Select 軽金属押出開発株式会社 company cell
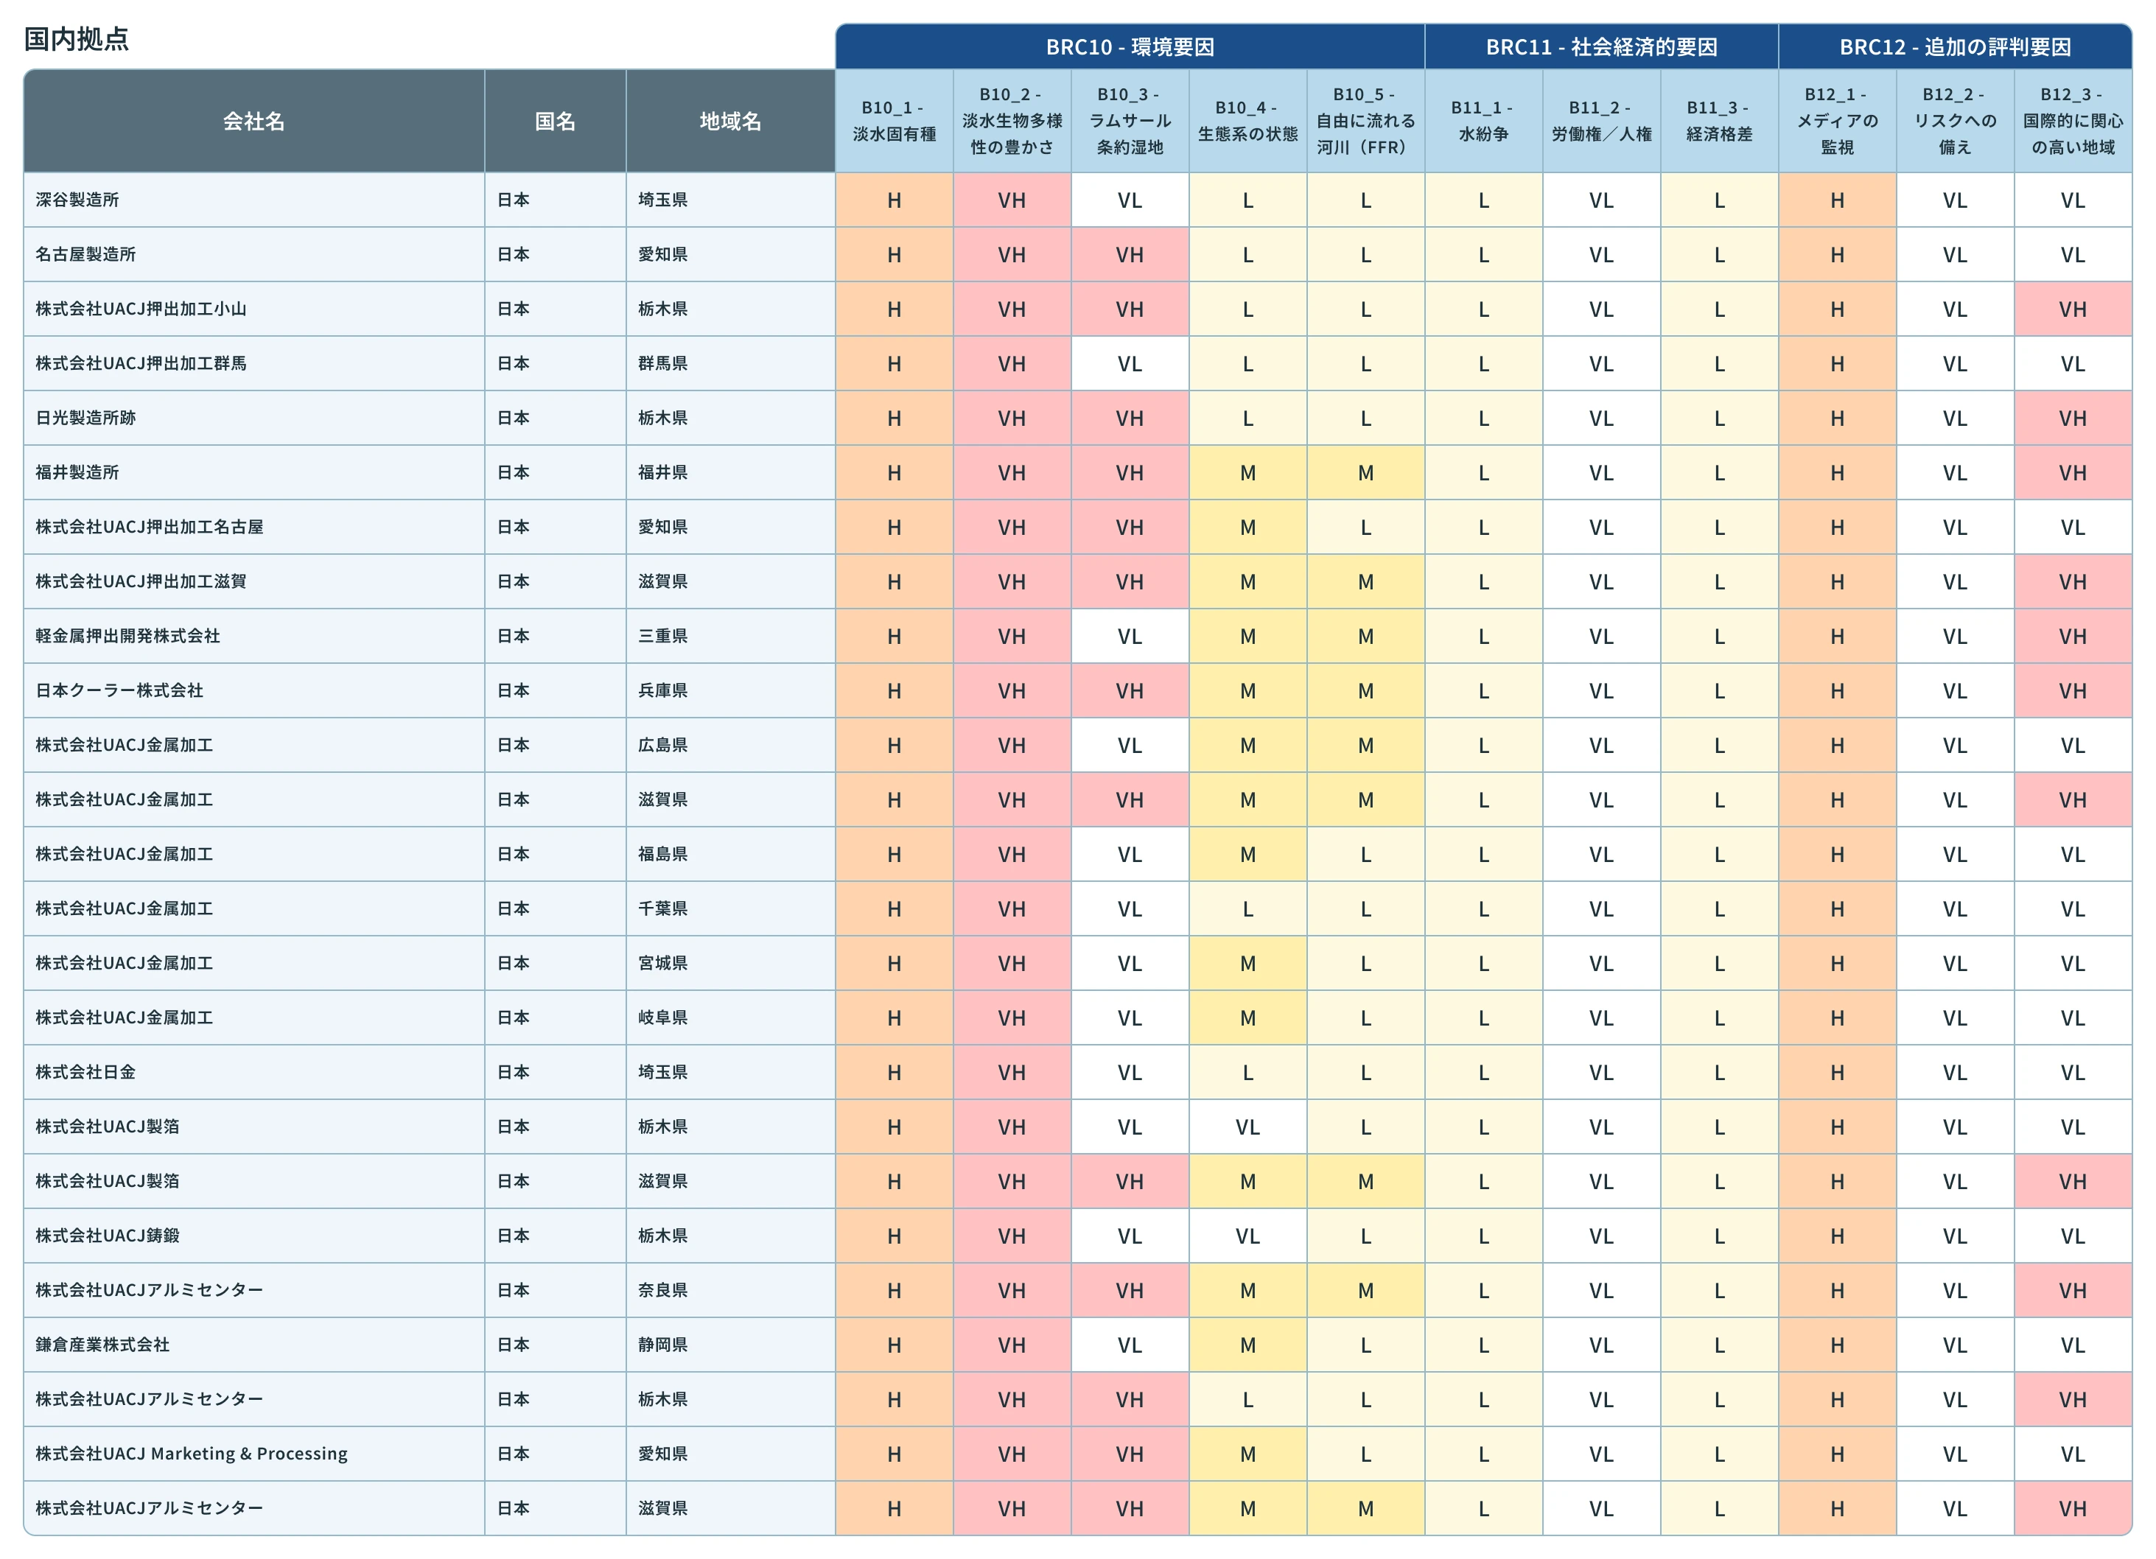2156x1559 pixels. click(x=253, y=636)
